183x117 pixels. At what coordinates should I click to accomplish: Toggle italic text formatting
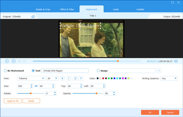pyautogui.click(x=69, y=78)
